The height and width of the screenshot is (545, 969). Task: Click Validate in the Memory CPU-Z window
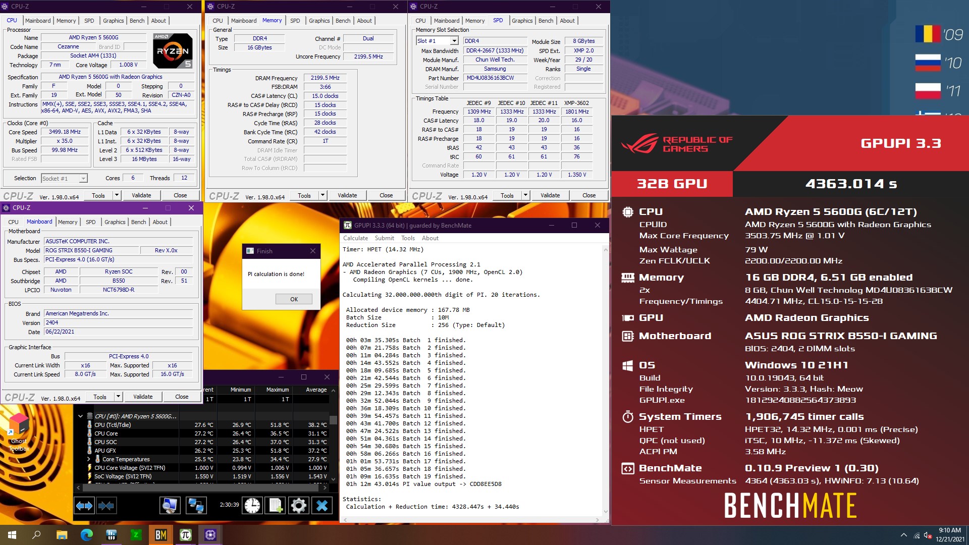[347, 195]
